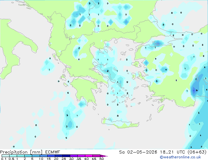Select the legend swatch between 35 and 40

click(81, 156)
